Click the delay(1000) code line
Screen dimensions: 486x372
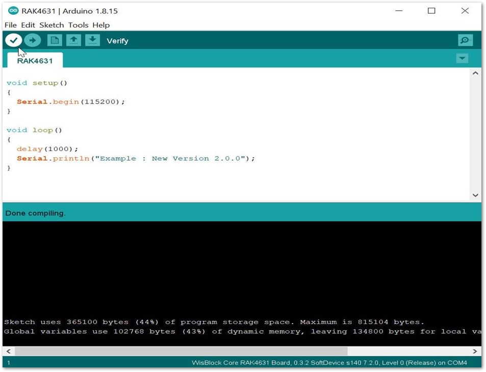pyautogui.click(x=47, y=149)
